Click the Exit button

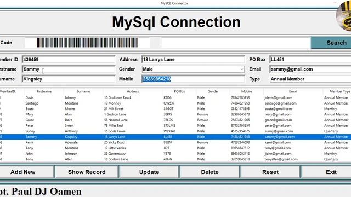(x=327, y=172)
